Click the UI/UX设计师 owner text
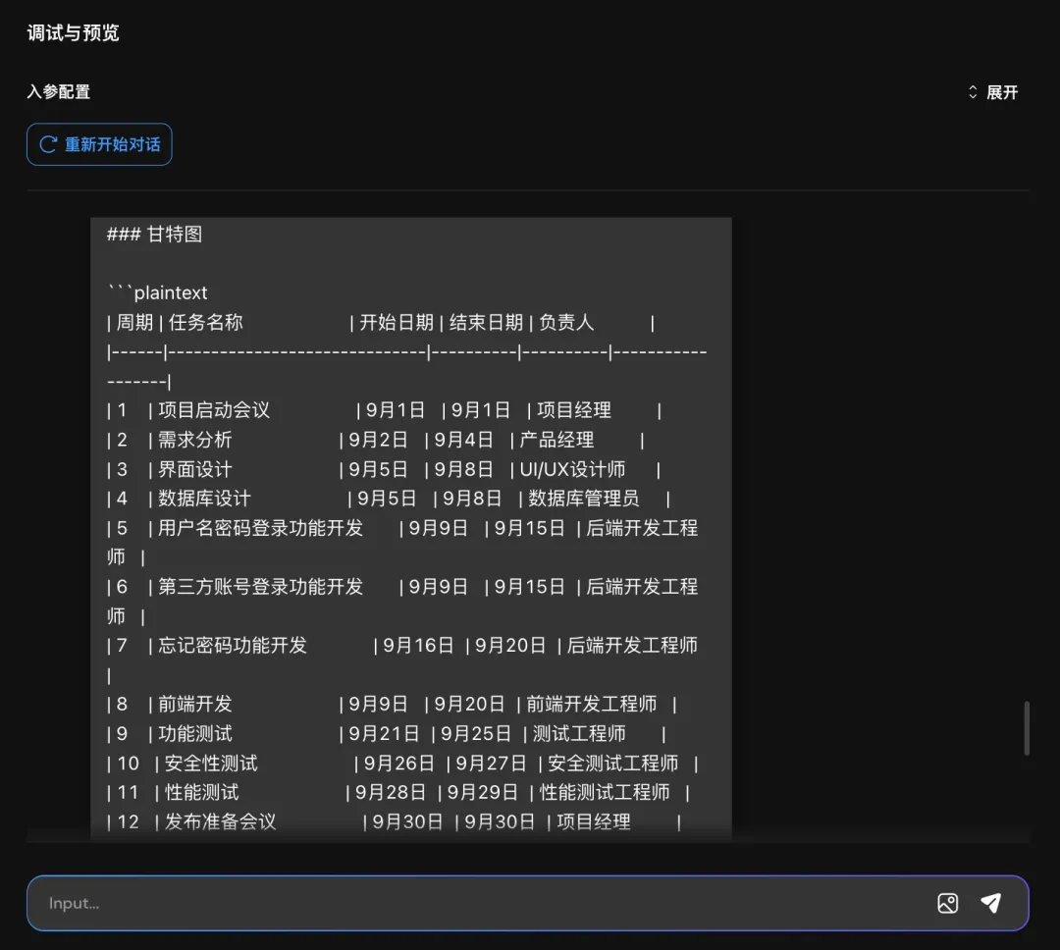This screenshot has height=950, width=1060. [572, 469]
